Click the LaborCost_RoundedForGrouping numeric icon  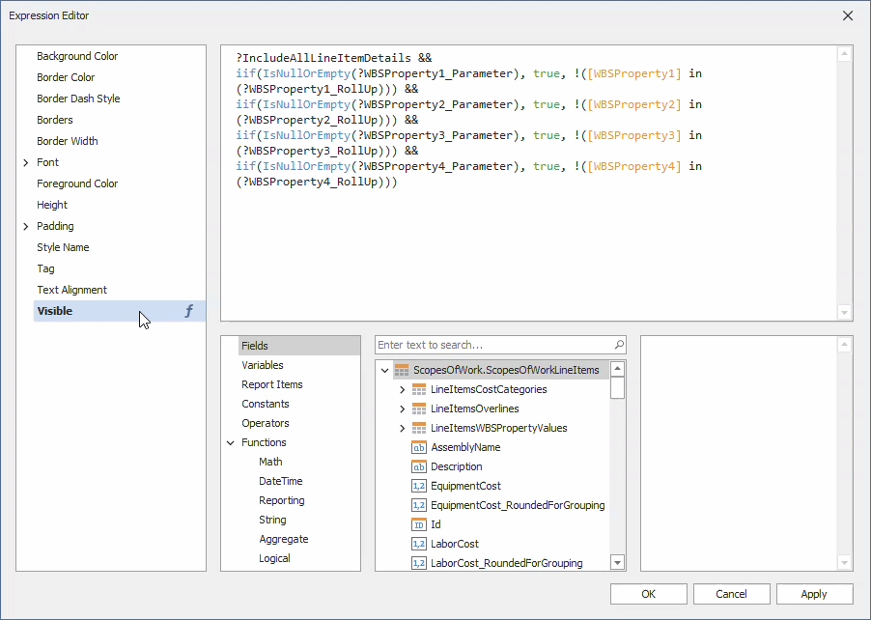pos(419,563)
